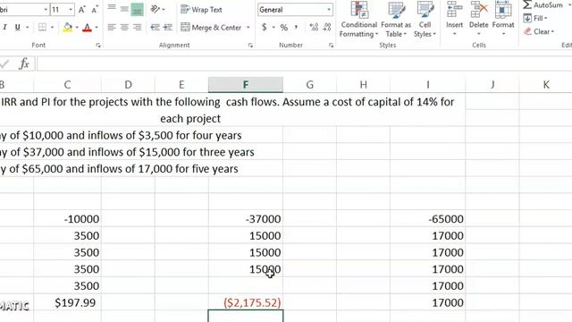This screenshot has height=322, width=572.
Task: Click AutoSum
Action: 543,4
